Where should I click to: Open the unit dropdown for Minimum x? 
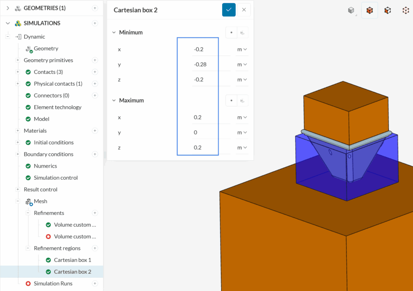241,49
